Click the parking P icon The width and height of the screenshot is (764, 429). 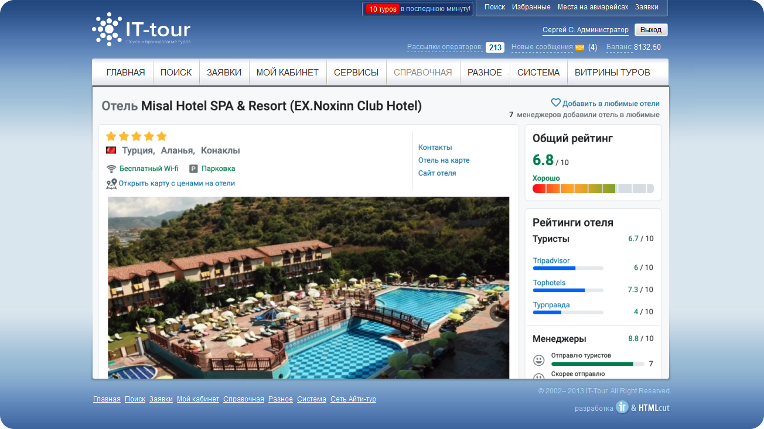point(193,169)
